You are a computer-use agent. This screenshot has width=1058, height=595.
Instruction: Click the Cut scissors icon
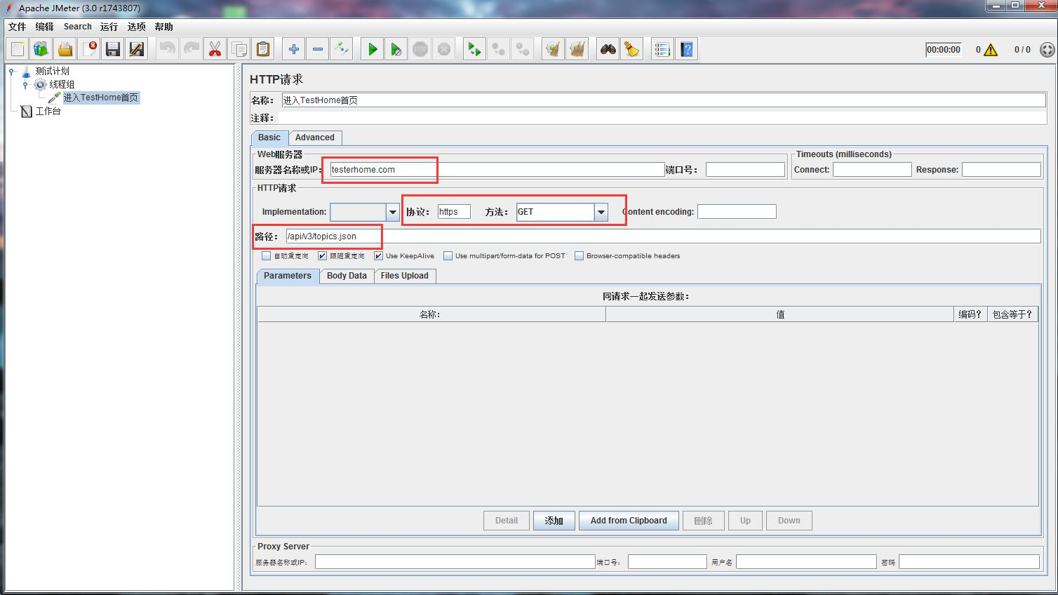(215, 49)
